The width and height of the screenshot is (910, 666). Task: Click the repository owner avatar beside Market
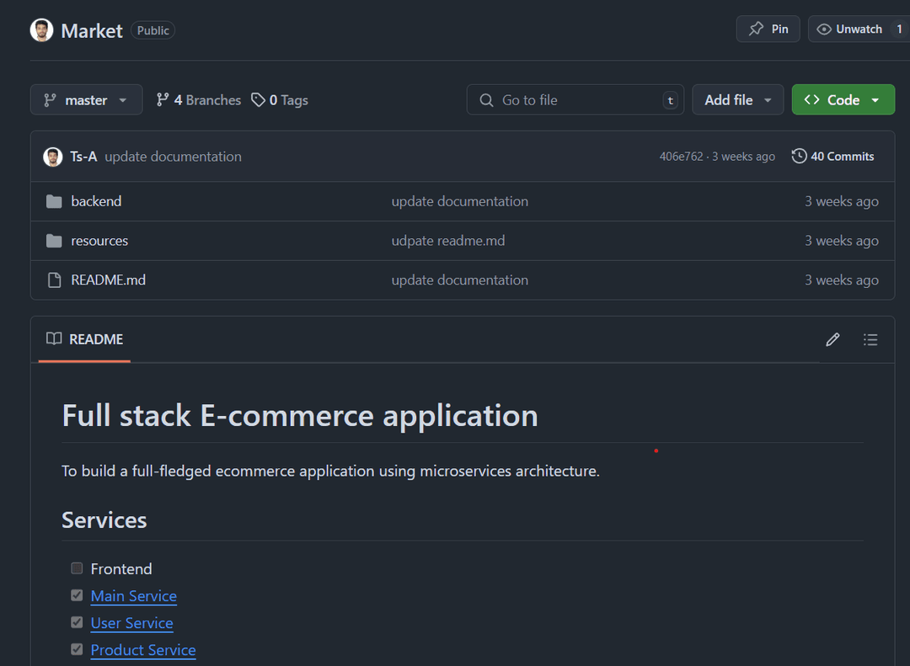(41, 30)
